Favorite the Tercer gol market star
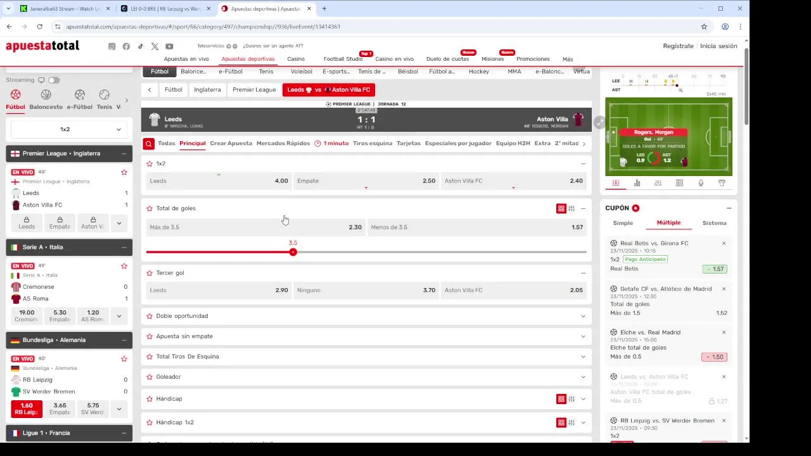The height and width of the screenshot is (456, 811). point(150,273)
